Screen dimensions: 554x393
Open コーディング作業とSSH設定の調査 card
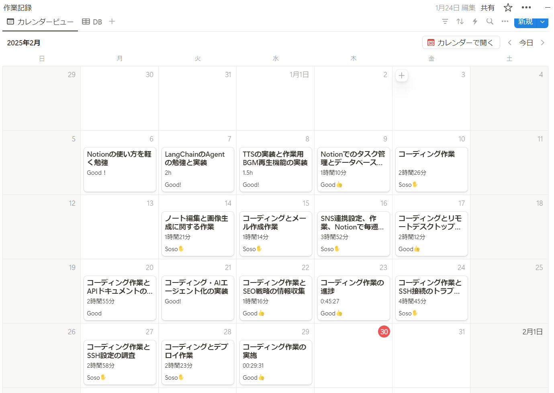pyautogui.click(x=120, y=362)
